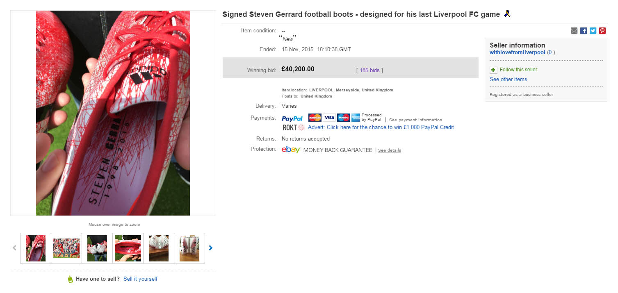Open See other items from seller
Viewport: 618px width, 293px height.
pos(508,79)
